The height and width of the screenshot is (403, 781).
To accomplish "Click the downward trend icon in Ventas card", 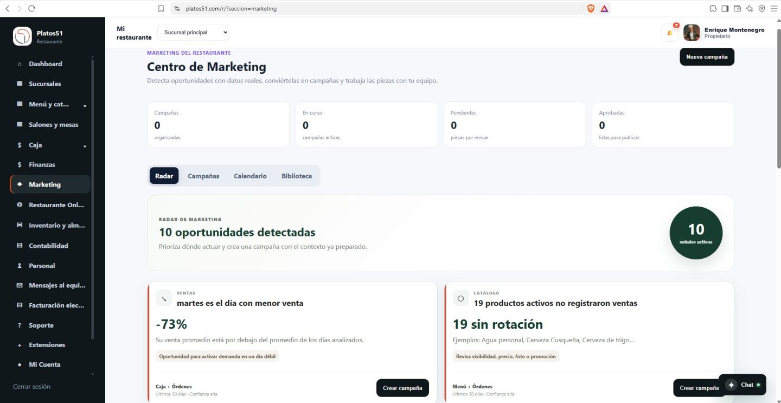I will click(164, 298).
